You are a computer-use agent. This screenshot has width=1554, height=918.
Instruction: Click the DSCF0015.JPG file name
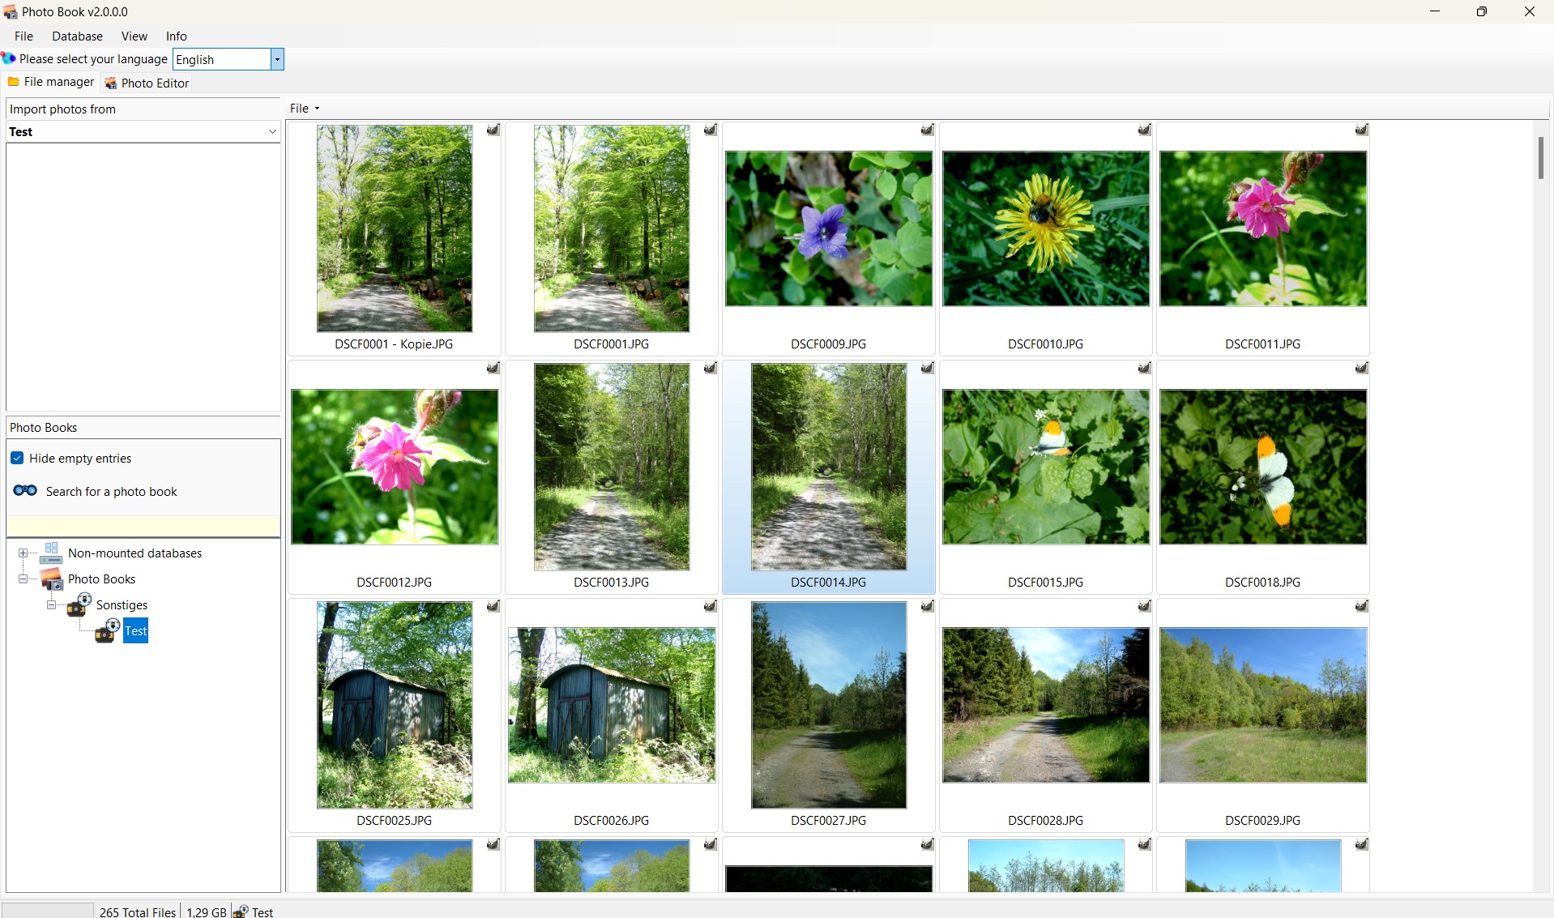point(1045,583)
